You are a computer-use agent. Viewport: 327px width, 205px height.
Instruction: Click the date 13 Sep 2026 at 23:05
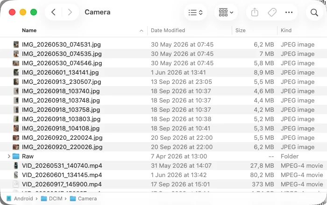[x=181, y=82]
